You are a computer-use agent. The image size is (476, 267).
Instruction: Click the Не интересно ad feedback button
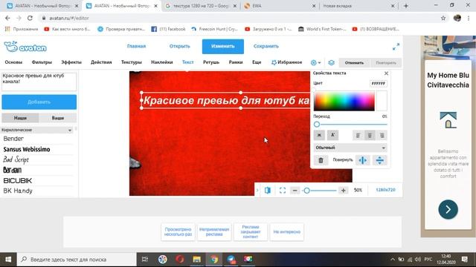pyautogui.click(x=286, y=232)
